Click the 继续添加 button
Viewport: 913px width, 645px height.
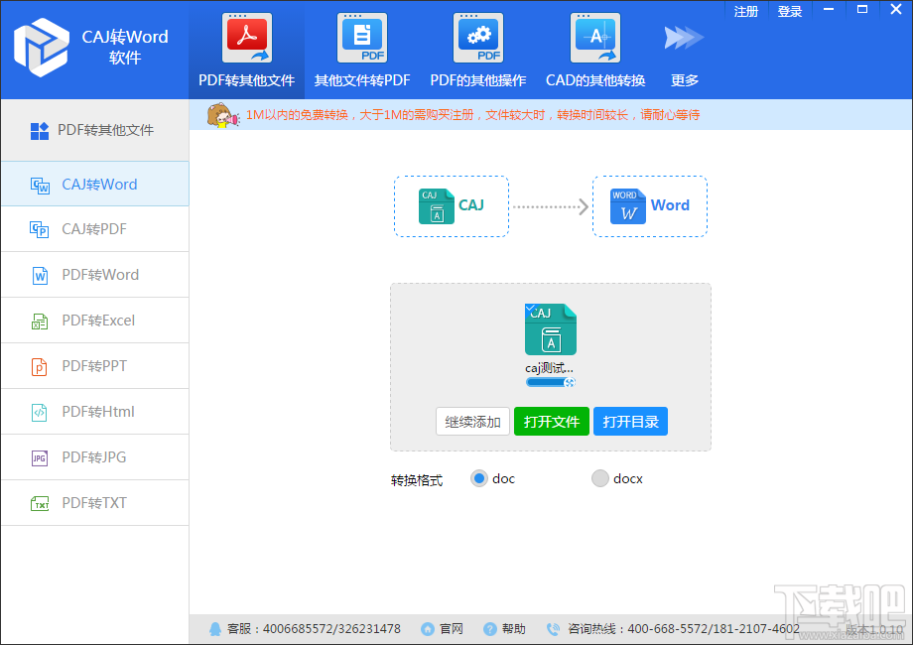pos(472,422)
